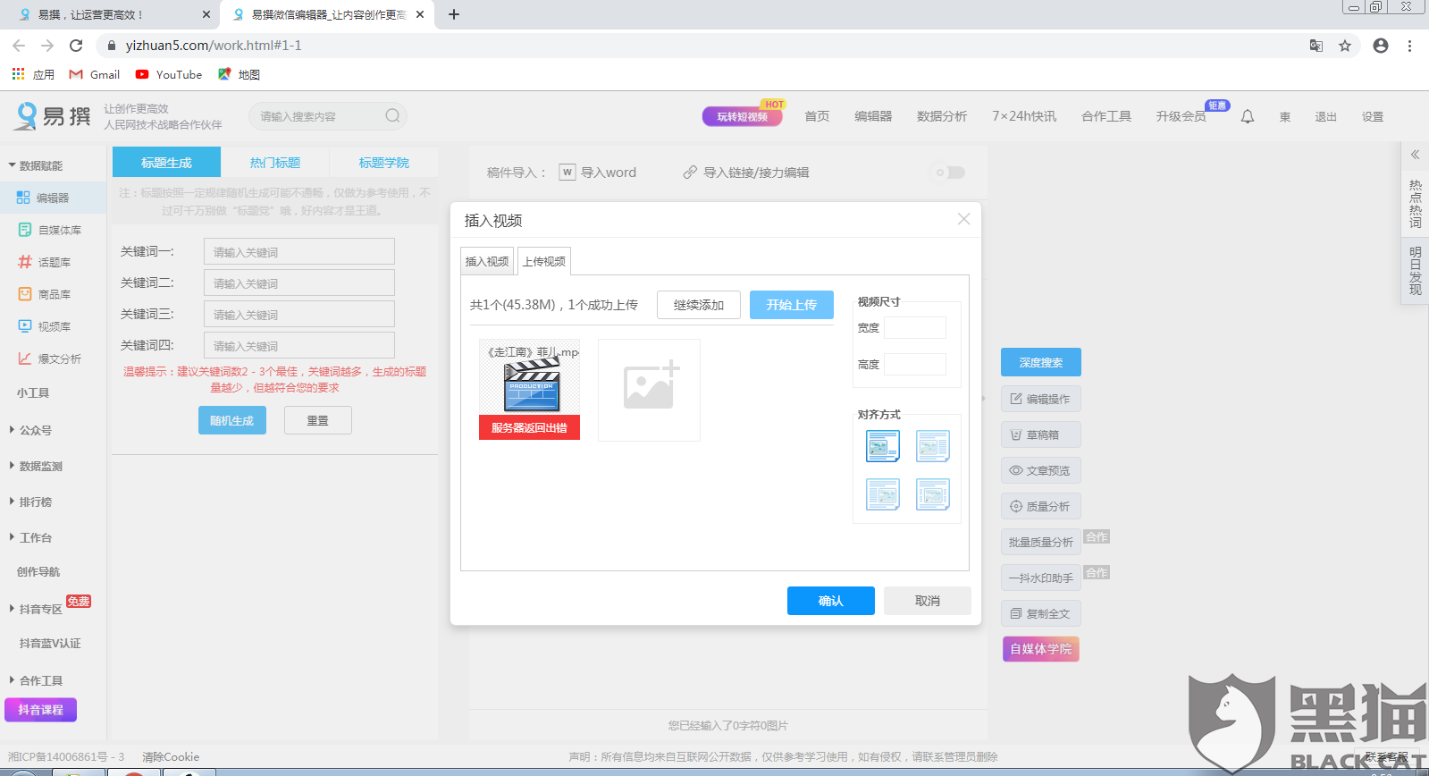
Task: Click the 开始上传 button
Action: [792, 305]
